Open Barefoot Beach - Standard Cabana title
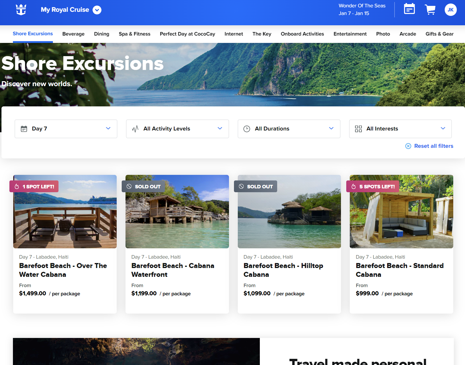The width and height of the screenshot is (465, 365). pos(399,270)
